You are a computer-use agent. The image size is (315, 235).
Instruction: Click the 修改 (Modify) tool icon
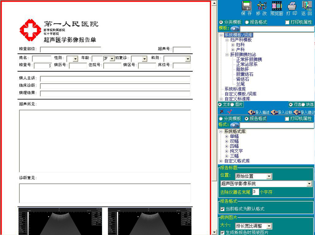coord(262,6)
